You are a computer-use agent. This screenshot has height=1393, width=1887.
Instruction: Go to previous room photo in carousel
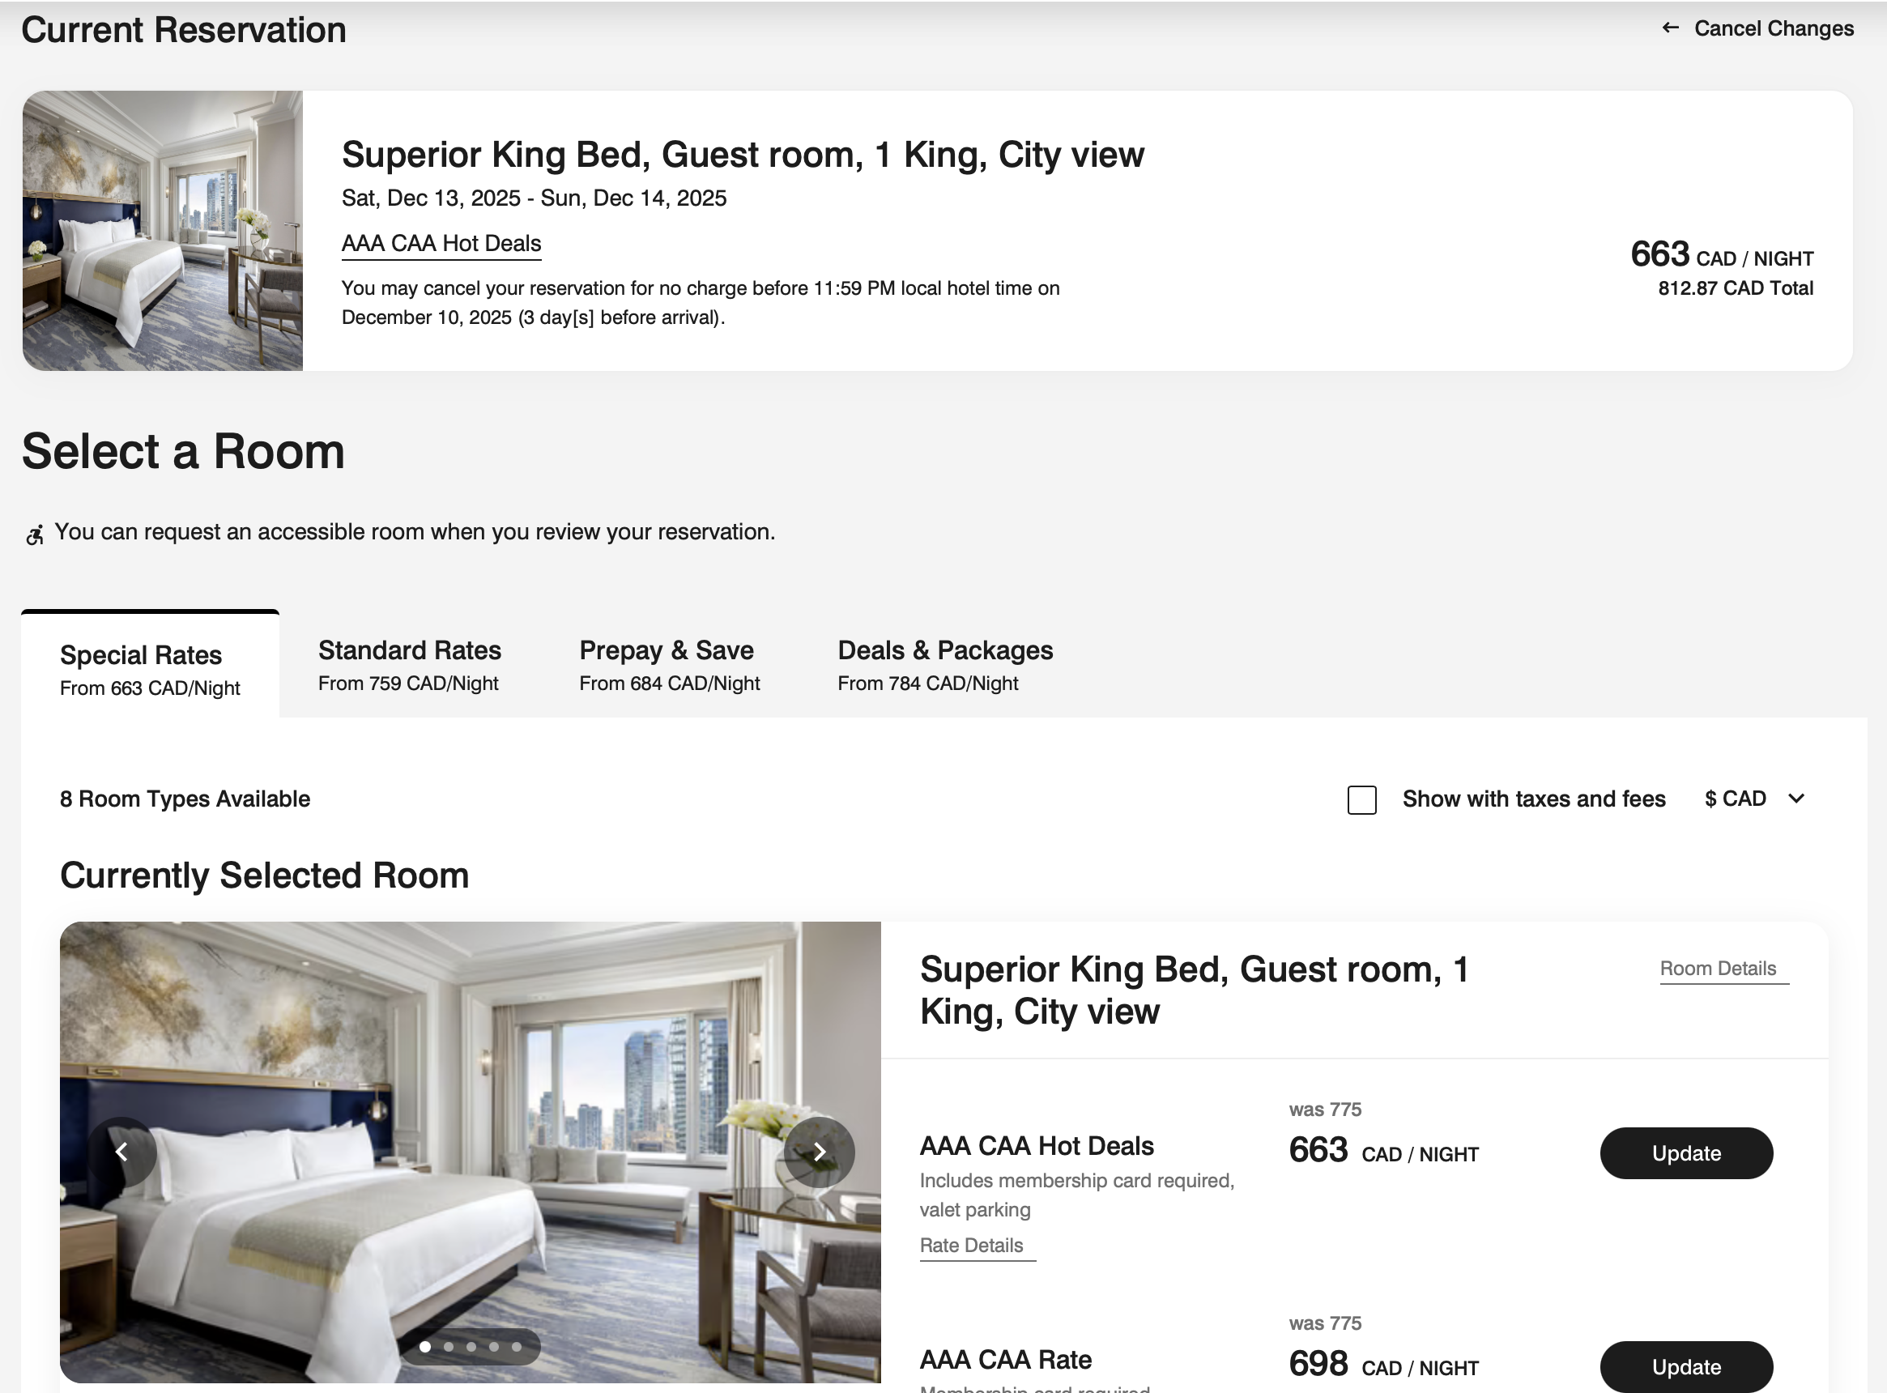click(x=122, y=1152)
